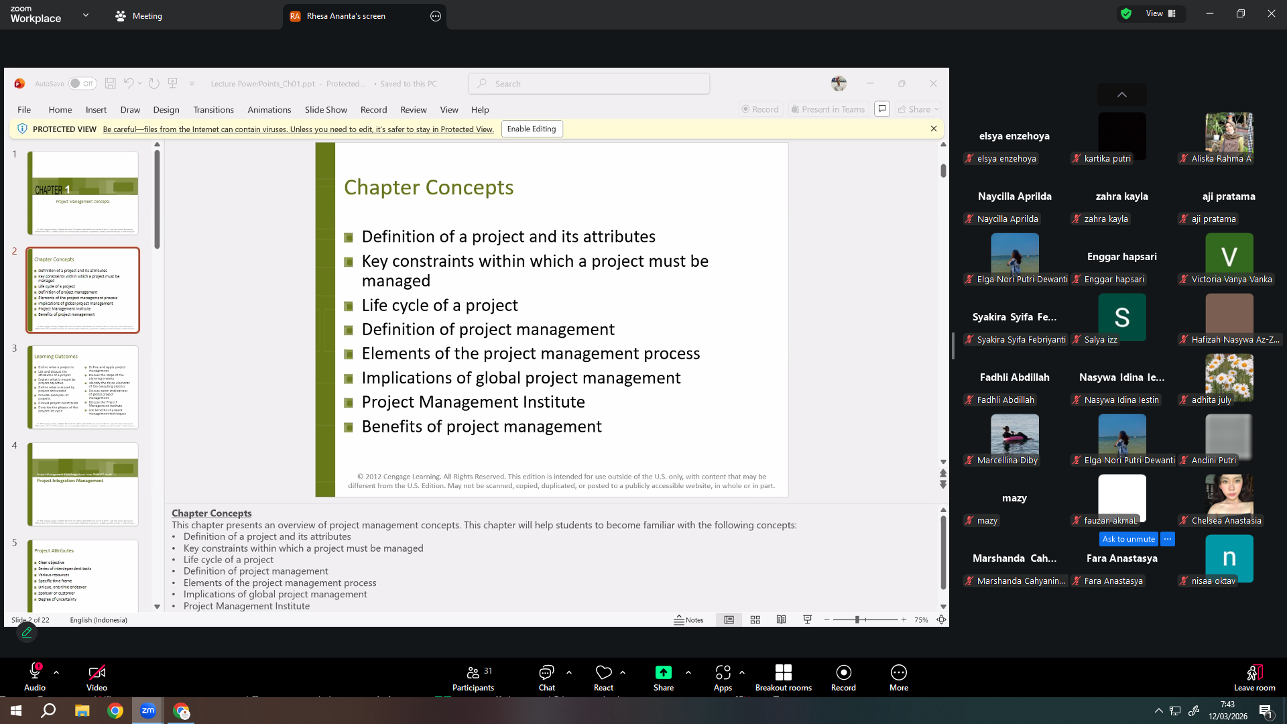
Task: Open the Zoom More options icon
Action: 898,672
